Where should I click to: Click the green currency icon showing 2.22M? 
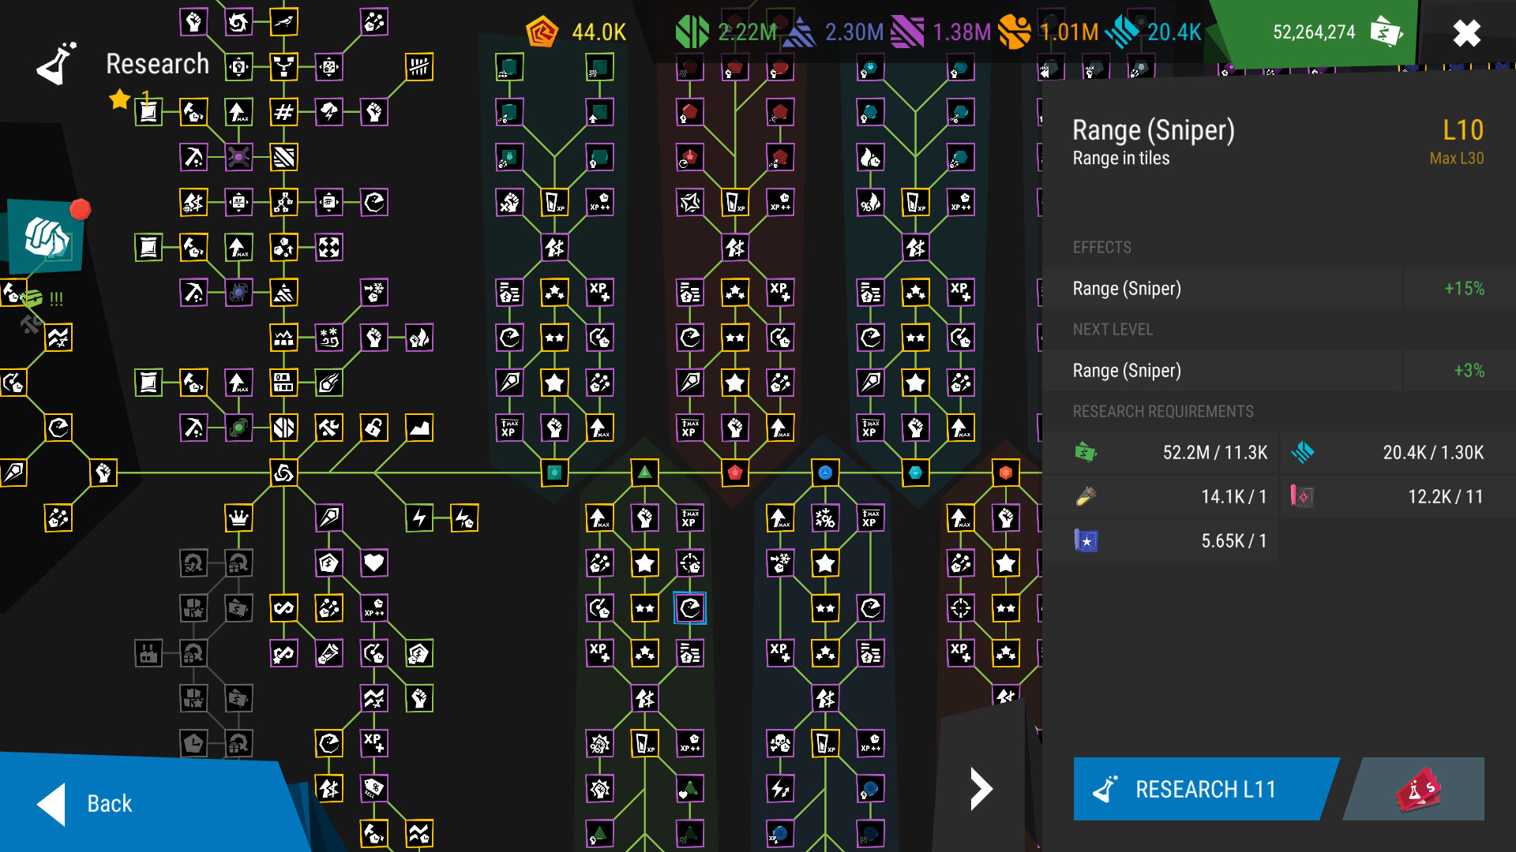coord(692,32)
